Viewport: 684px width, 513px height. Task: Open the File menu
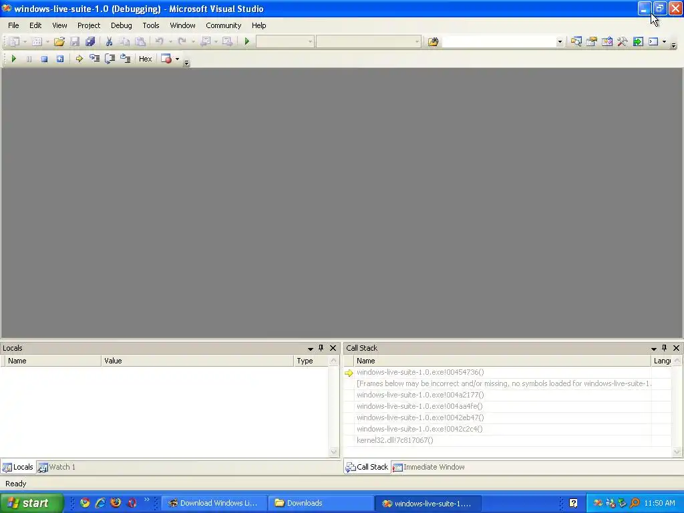pyautogui.click(x=13, y=25)
